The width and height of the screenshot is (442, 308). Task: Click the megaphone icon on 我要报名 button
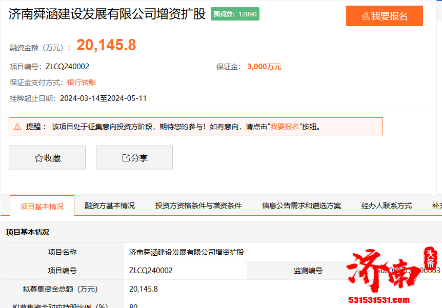(366, 16)
